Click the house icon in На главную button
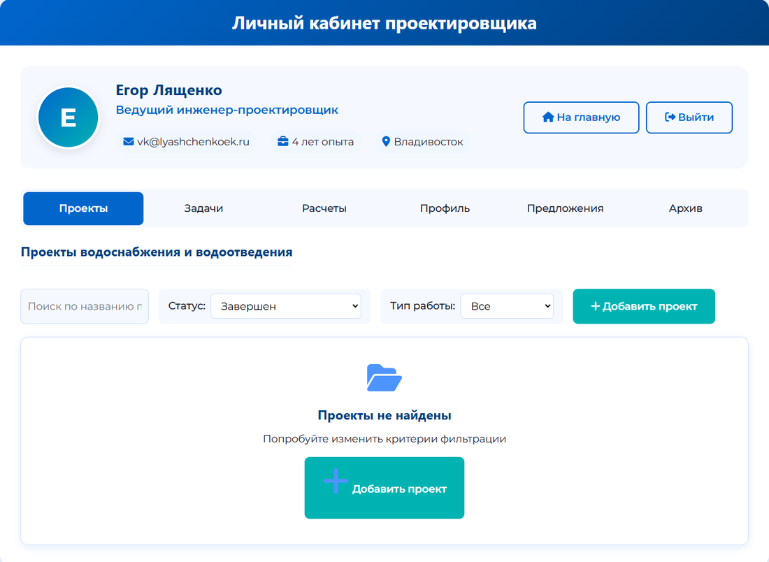 point(548,117)
